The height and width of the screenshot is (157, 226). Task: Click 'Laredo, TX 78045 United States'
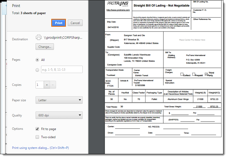(139, 61)
